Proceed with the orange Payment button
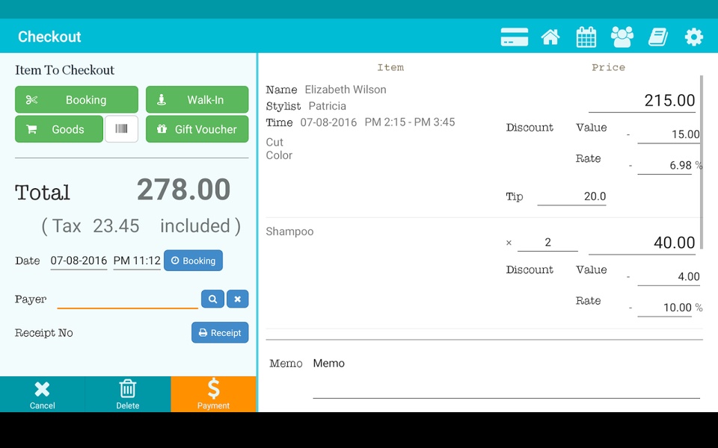This screenshot has height=448, width=718. 213,394
